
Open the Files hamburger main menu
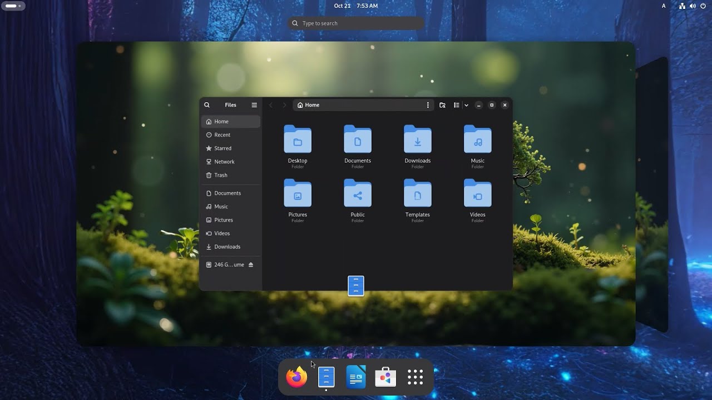point(254,105)
